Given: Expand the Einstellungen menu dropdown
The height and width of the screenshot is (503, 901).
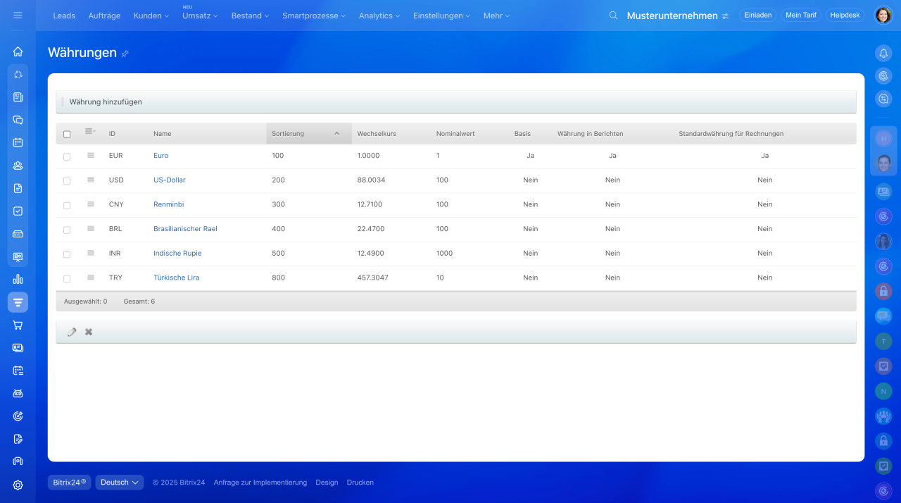Looking at the screenshot, I should (441, 15).
